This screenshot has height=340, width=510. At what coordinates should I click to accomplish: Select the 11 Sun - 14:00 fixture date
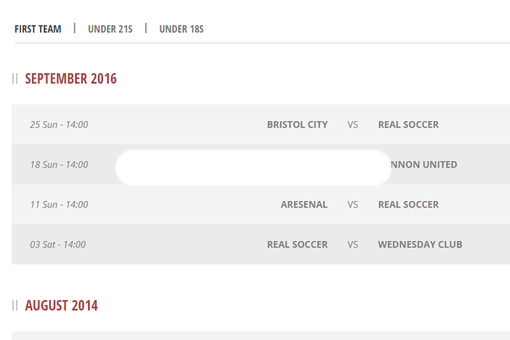[59, 205]
